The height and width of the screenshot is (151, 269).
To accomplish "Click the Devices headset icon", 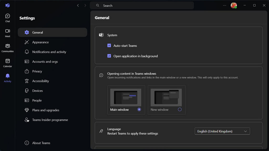I will tap(27, 91).
